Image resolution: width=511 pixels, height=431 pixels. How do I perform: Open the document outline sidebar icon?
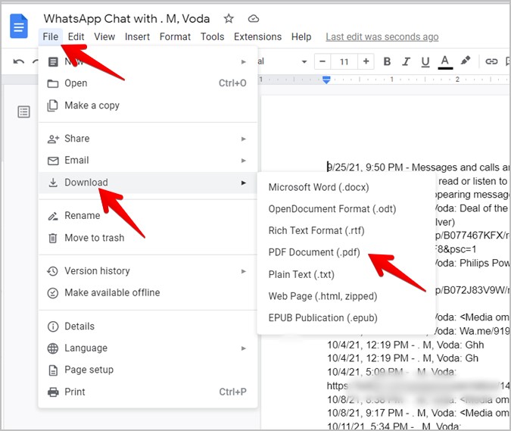(x=24, y=112)
